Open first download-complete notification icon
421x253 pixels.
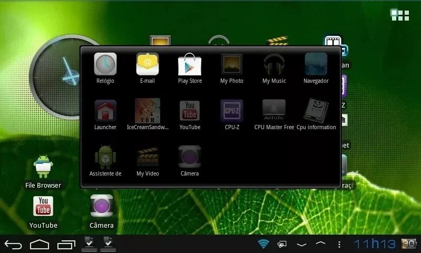click(89, 244)
